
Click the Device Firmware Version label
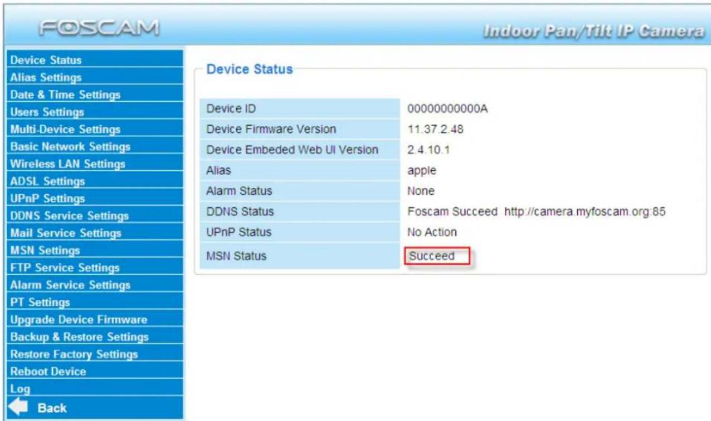271,130
